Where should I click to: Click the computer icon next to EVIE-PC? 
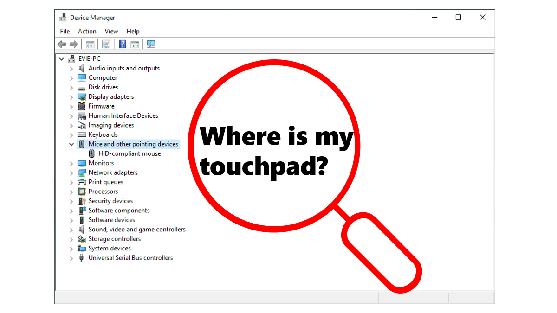(71, 58)
